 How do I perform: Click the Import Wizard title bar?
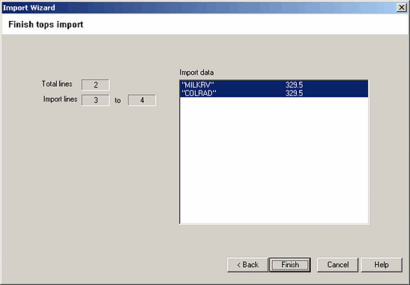(x=199, y=7)
